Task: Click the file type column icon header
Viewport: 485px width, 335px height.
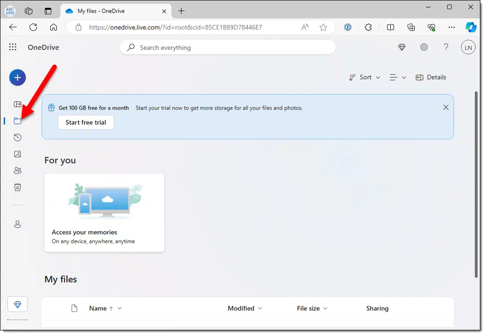Action: [x=74, y=308]
